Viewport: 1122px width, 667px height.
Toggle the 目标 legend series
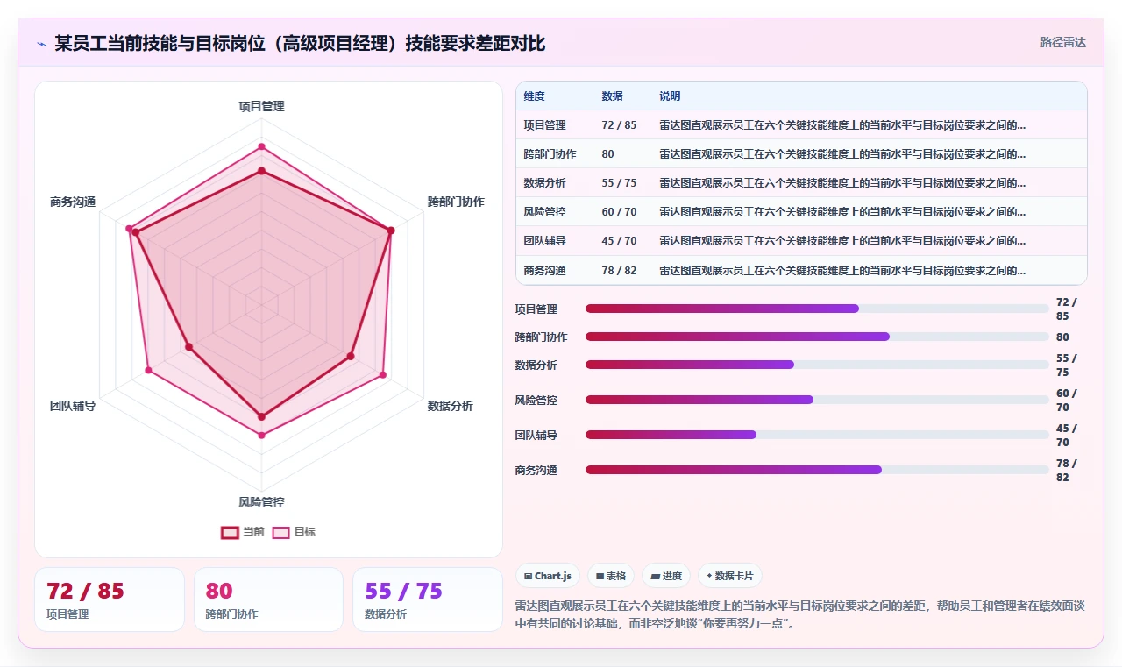[294, 532]
